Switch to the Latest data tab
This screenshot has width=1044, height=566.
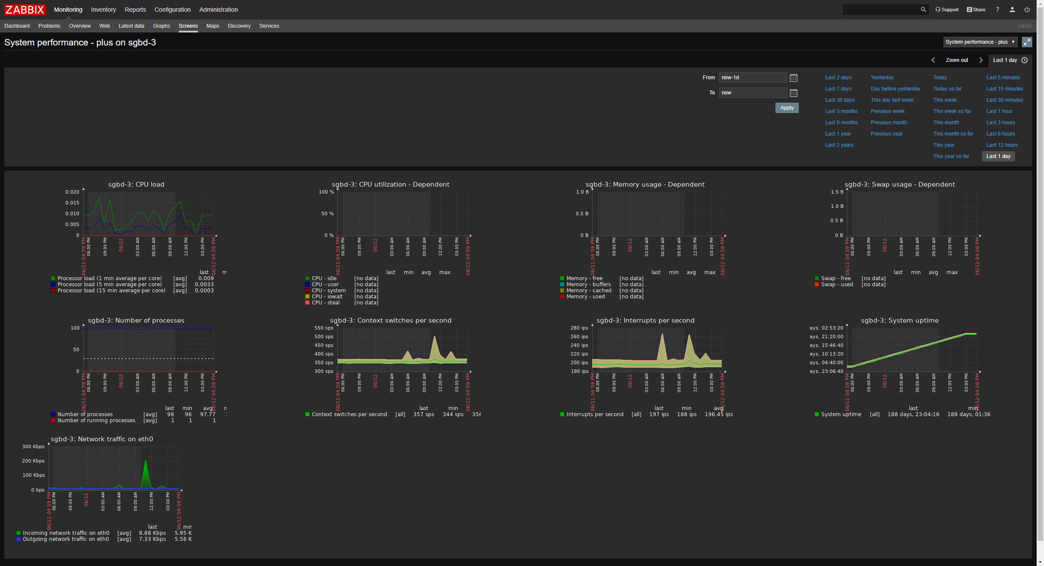[x=131, y=26]
